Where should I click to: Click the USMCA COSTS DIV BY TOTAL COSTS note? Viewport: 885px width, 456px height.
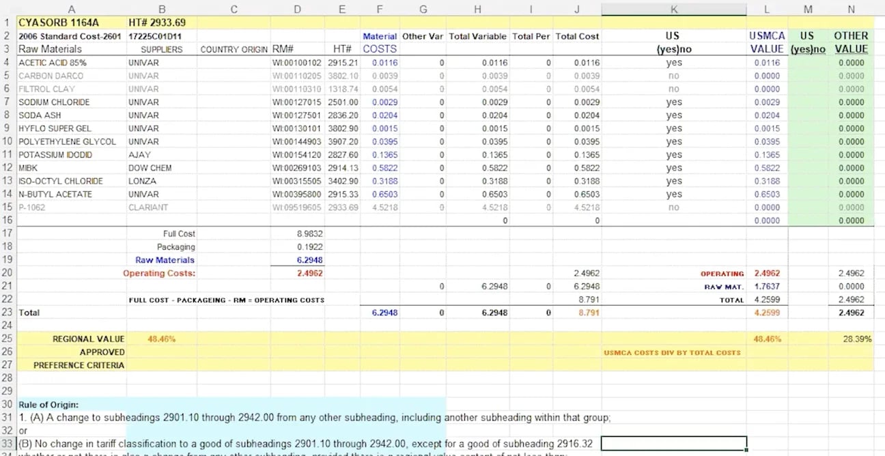point(673,352)
